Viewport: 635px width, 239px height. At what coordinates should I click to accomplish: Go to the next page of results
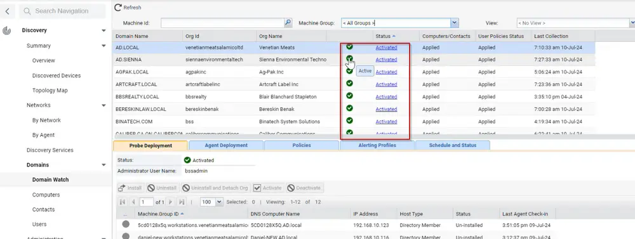(x=170, y=202)
